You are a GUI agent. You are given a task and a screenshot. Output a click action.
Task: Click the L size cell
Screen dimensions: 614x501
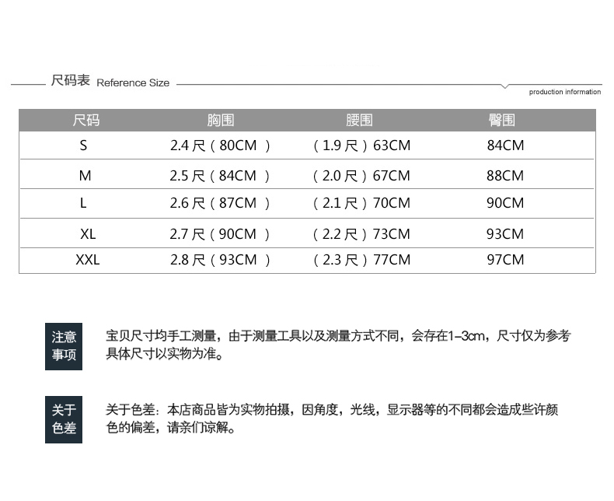pos(83,203)
